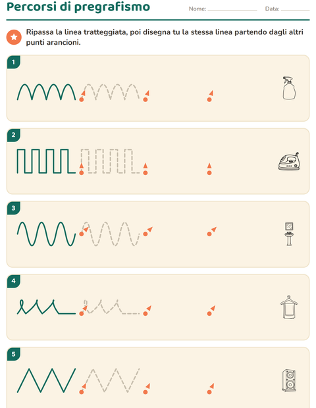Click the spray bottle illustration

coord(289,88)
